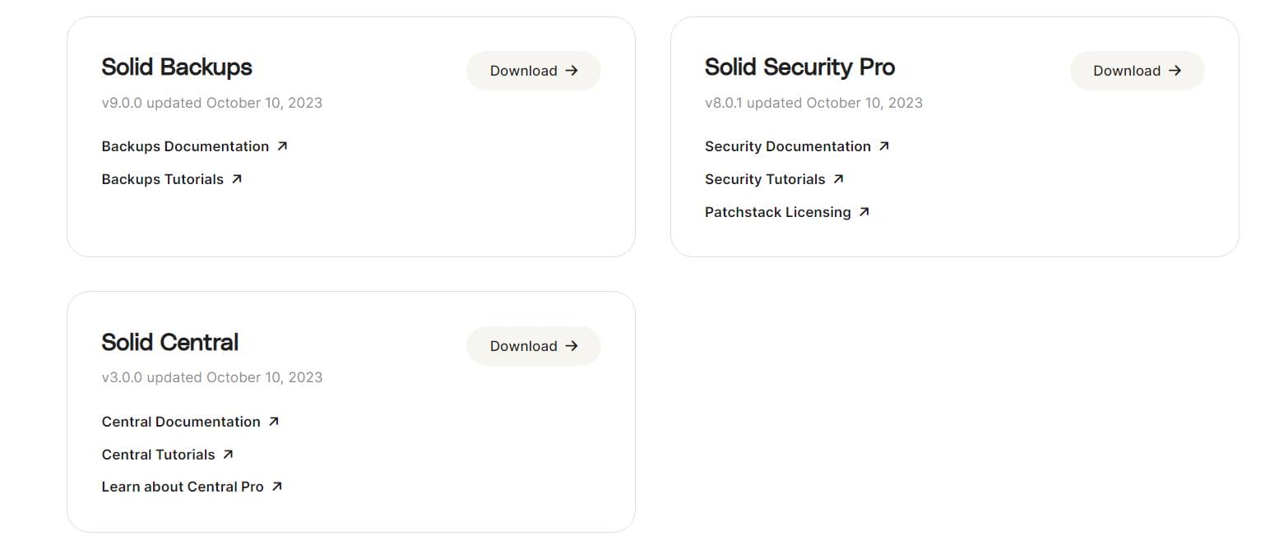Open Learn about Central Pro
1274x545 pixels.
tap(181, 486)
